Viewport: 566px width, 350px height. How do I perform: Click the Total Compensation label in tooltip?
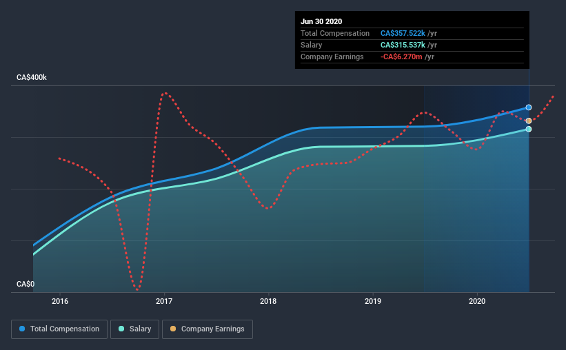(335, 33)
